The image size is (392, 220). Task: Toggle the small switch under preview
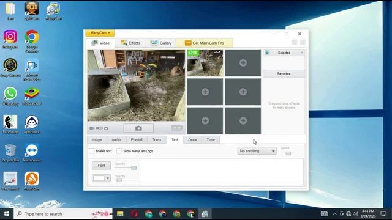tap(99, 128)
